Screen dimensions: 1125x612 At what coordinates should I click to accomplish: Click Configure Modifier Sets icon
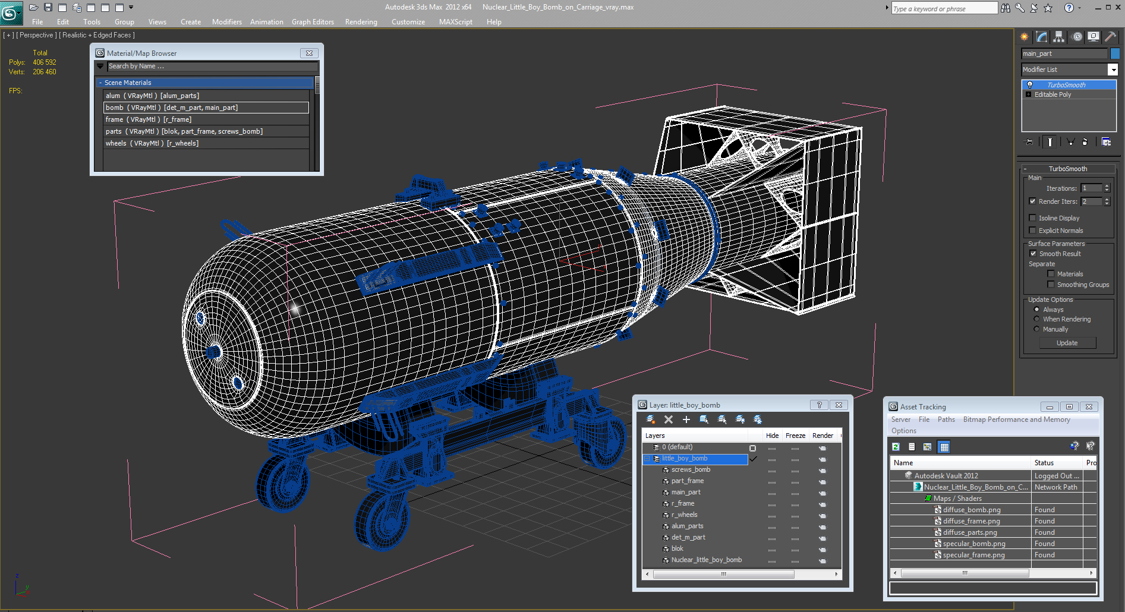pyautogui.click(x=1106, y=142)
